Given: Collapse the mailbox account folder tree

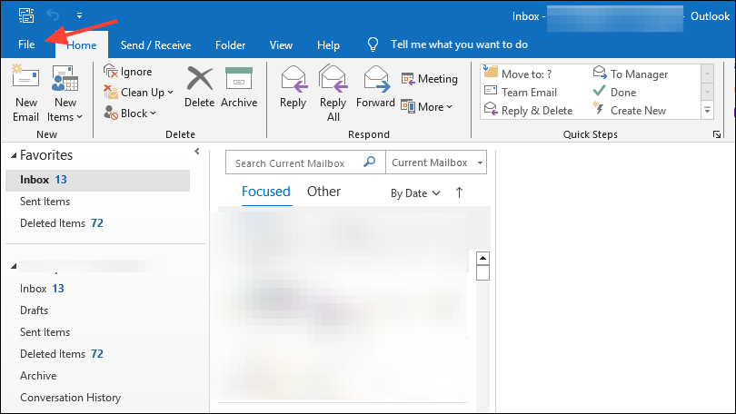Looking at the screenshot, I should [14, 266].
